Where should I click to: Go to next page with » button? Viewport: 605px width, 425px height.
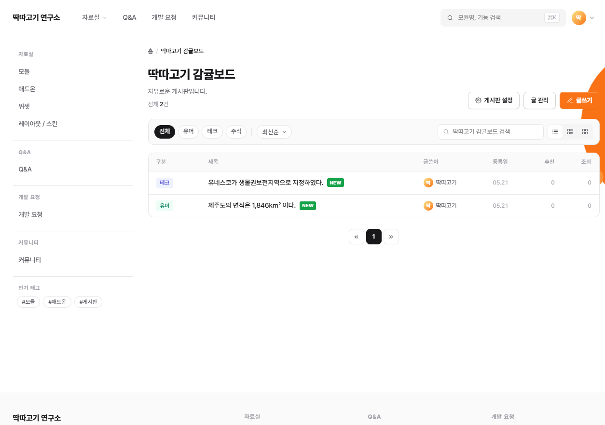tap(391, 237)
